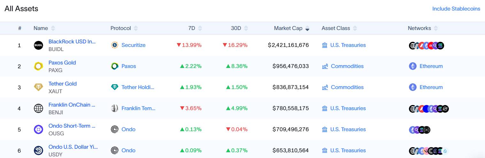Click the network icons cluster in OUSG row

point(420,130)
